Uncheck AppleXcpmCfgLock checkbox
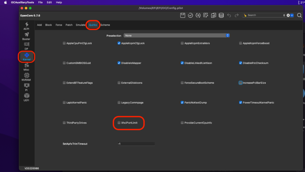This screenshot has width=305, height=172. point(119,43)
